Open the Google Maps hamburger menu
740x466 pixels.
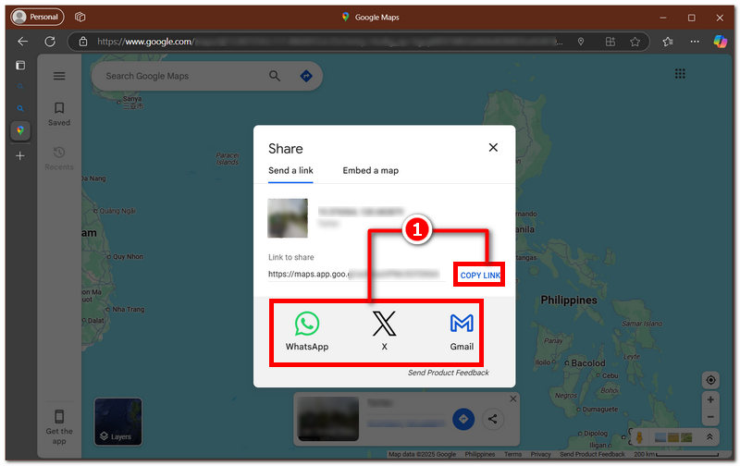tap(59, 76)
